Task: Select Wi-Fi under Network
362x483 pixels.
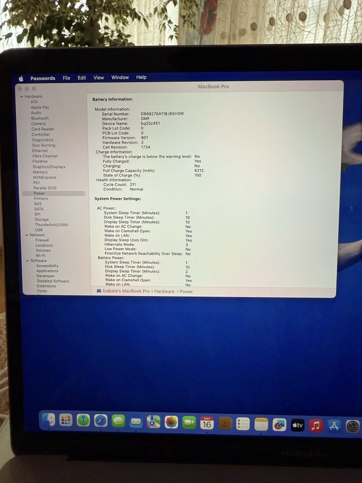Action: [41, 256]
